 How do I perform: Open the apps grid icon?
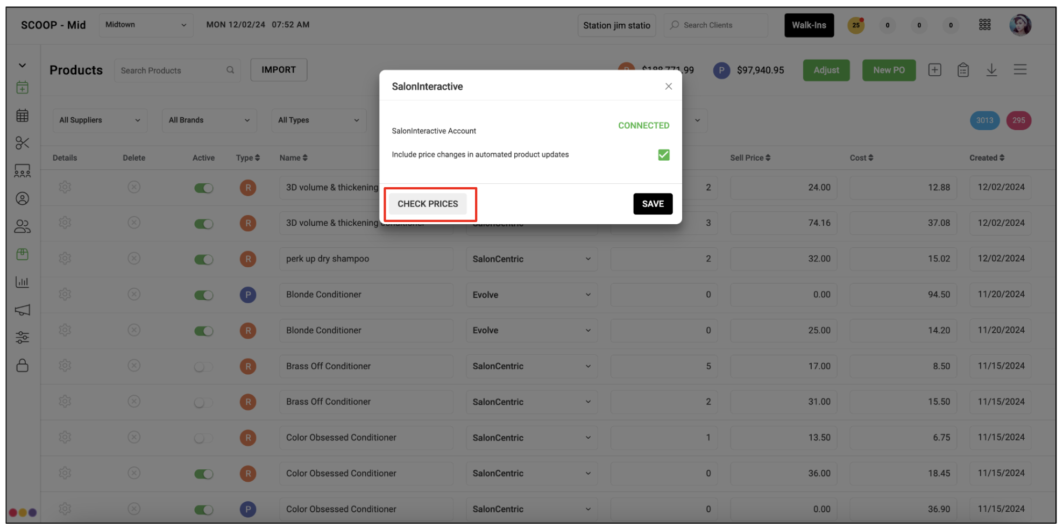[984, 25]
